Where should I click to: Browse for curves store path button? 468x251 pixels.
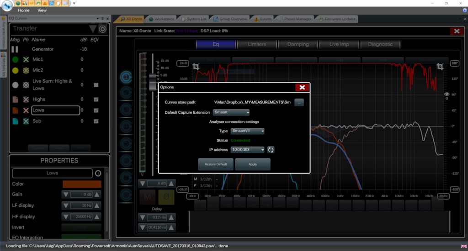[x=299, y=103]
